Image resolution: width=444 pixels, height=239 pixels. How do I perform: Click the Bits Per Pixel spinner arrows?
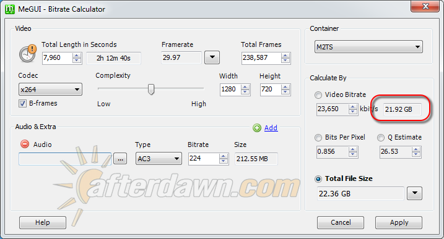pos(353,152)
